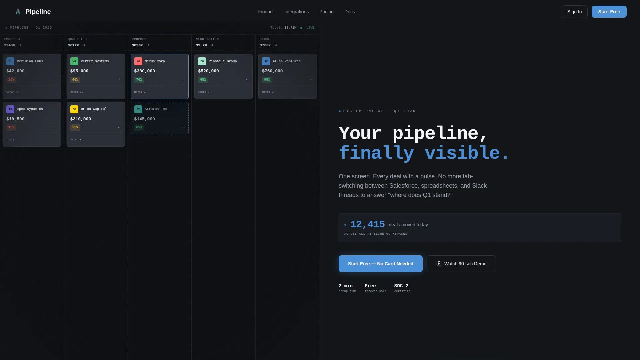Go to the Pricing page

click(x=326, y=12)
